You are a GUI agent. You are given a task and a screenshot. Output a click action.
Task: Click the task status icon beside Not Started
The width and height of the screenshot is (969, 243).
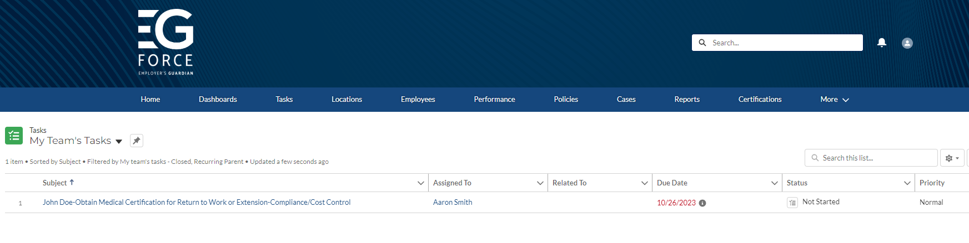pos(792,203)
